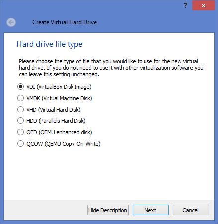Click the 'Virtual Machine Disk' label text
The height and width of the screenshot is (224, 218).
(x=67, y=98)
